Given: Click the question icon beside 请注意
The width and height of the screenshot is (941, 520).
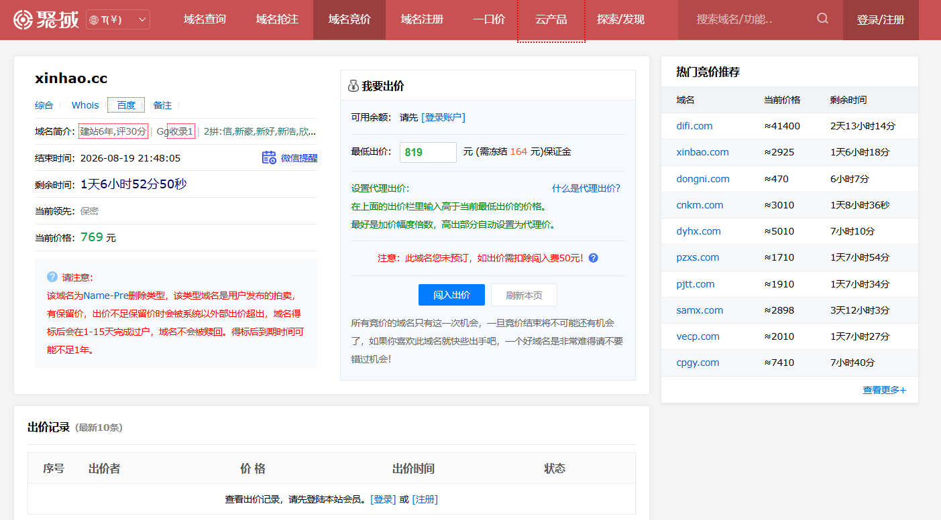Looking at the screenshot, I should tap(52, 277).
